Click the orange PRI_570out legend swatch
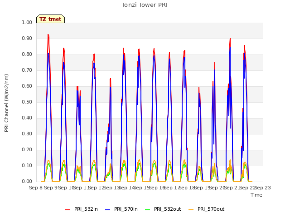The image size is (290, 218). pyautogui.click(x=191, y=210)
